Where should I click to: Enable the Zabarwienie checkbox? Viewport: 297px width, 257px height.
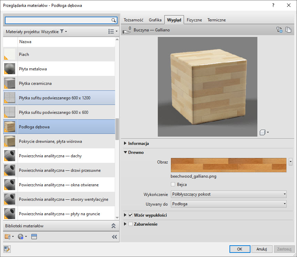(x=131, y=224)
